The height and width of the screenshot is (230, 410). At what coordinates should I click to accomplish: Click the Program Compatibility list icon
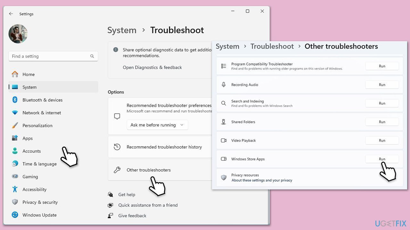coord(224,66)
